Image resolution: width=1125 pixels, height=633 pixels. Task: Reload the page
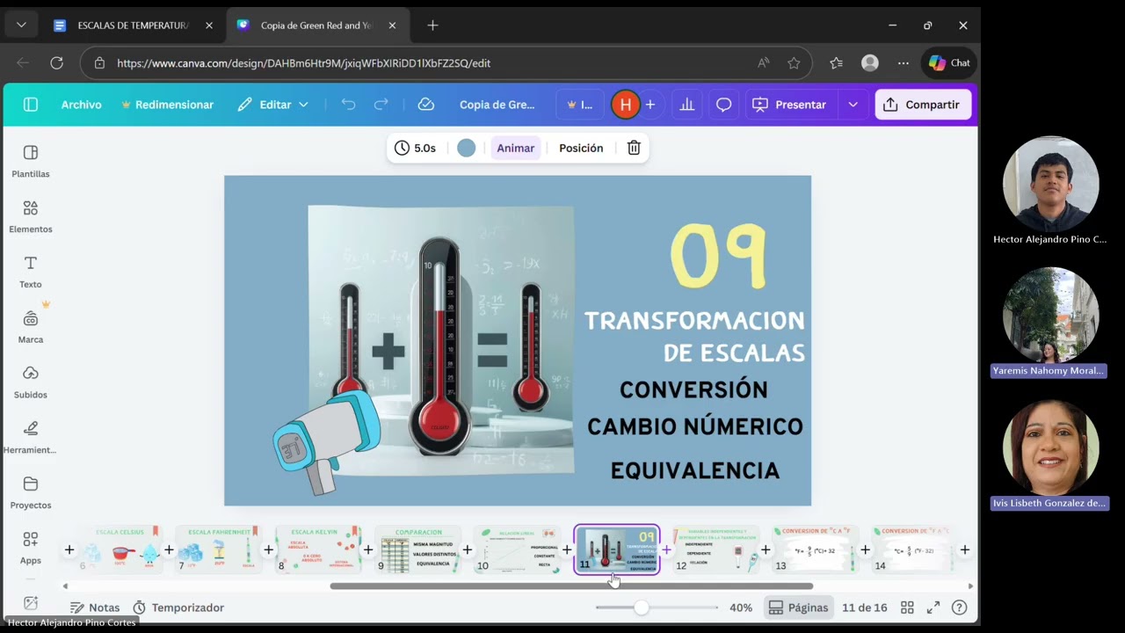[x=56, y=63]
